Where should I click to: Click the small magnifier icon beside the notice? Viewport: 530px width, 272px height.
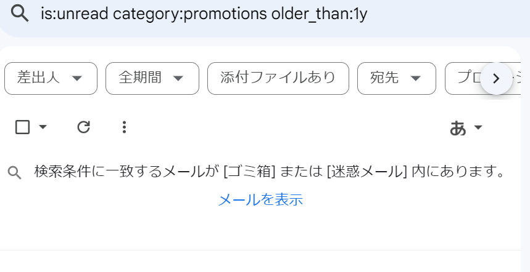(x=14, y=173)
